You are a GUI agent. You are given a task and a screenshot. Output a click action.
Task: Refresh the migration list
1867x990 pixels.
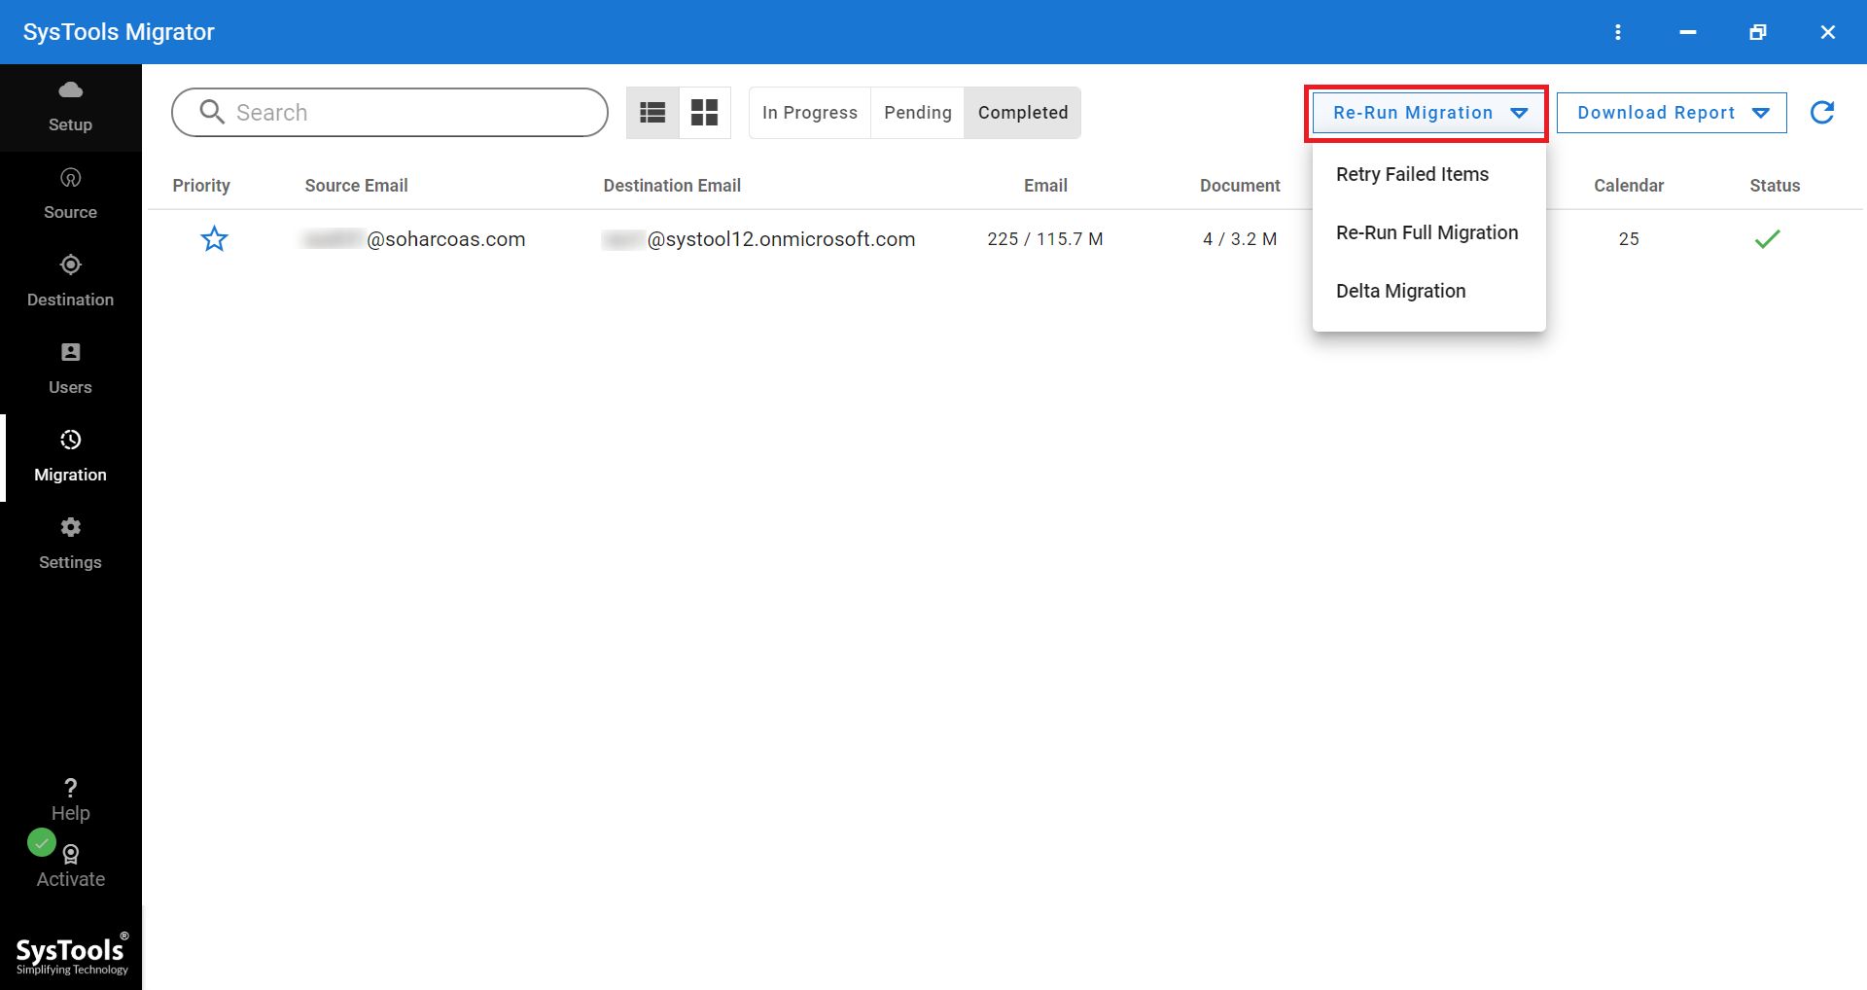(1822, 113)
